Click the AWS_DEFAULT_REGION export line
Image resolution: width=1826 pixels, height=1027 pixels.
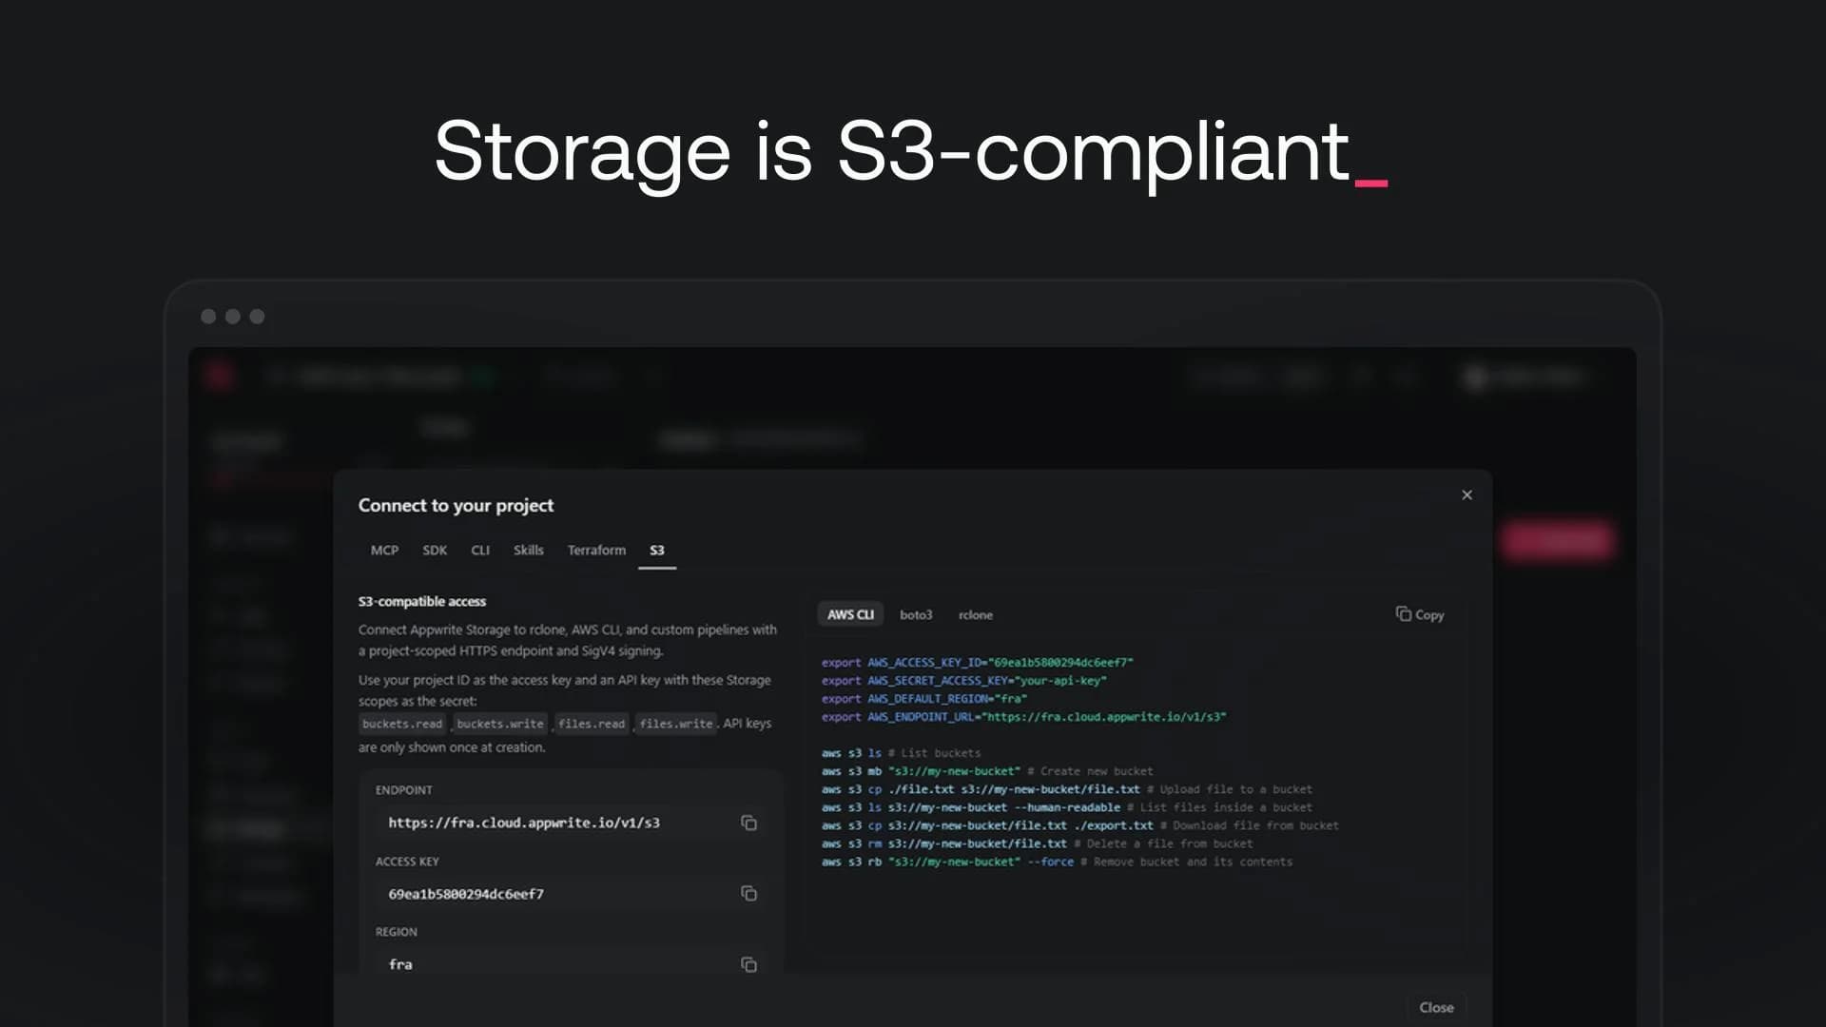click(924, 699)
